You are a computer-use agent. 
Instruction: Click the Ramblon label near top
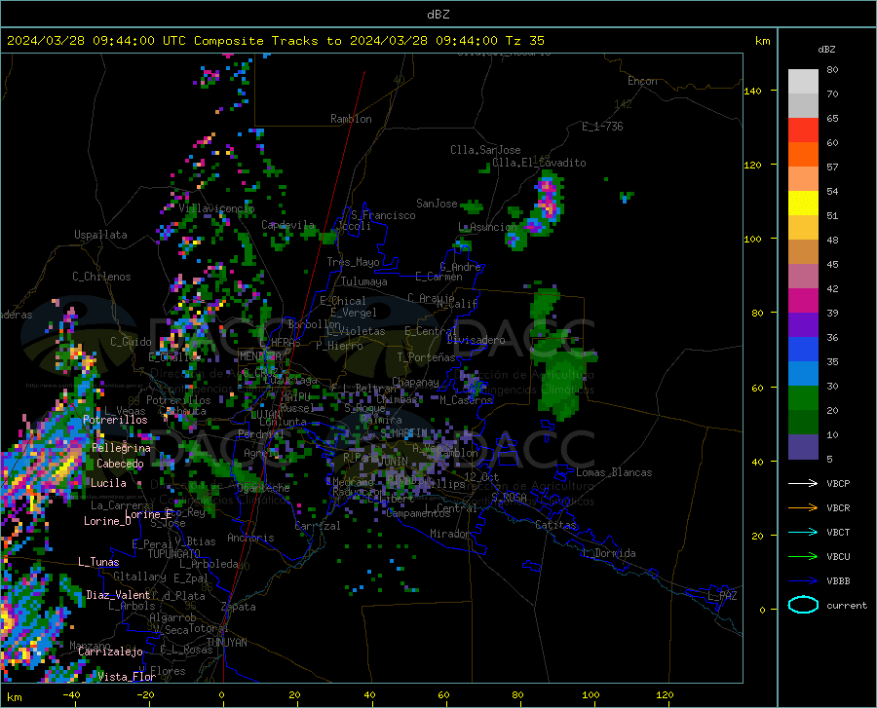coord(351,119)
